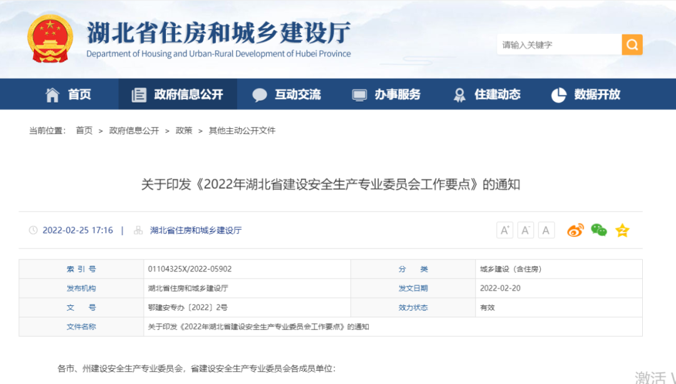Viewport: 676px width, 384px height.
Task: Click the home icon beside 首页
Action: pyautogui.click(x=53, y=94)
